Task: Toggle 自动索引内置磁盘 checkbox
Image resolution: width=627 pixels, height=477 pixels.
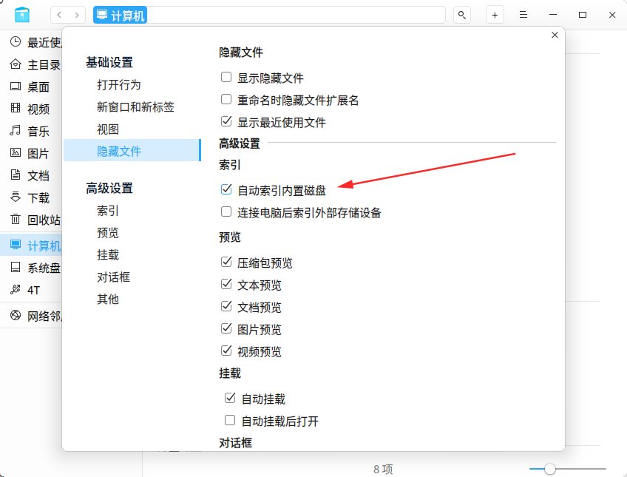Action: click(x=226, y=189)
